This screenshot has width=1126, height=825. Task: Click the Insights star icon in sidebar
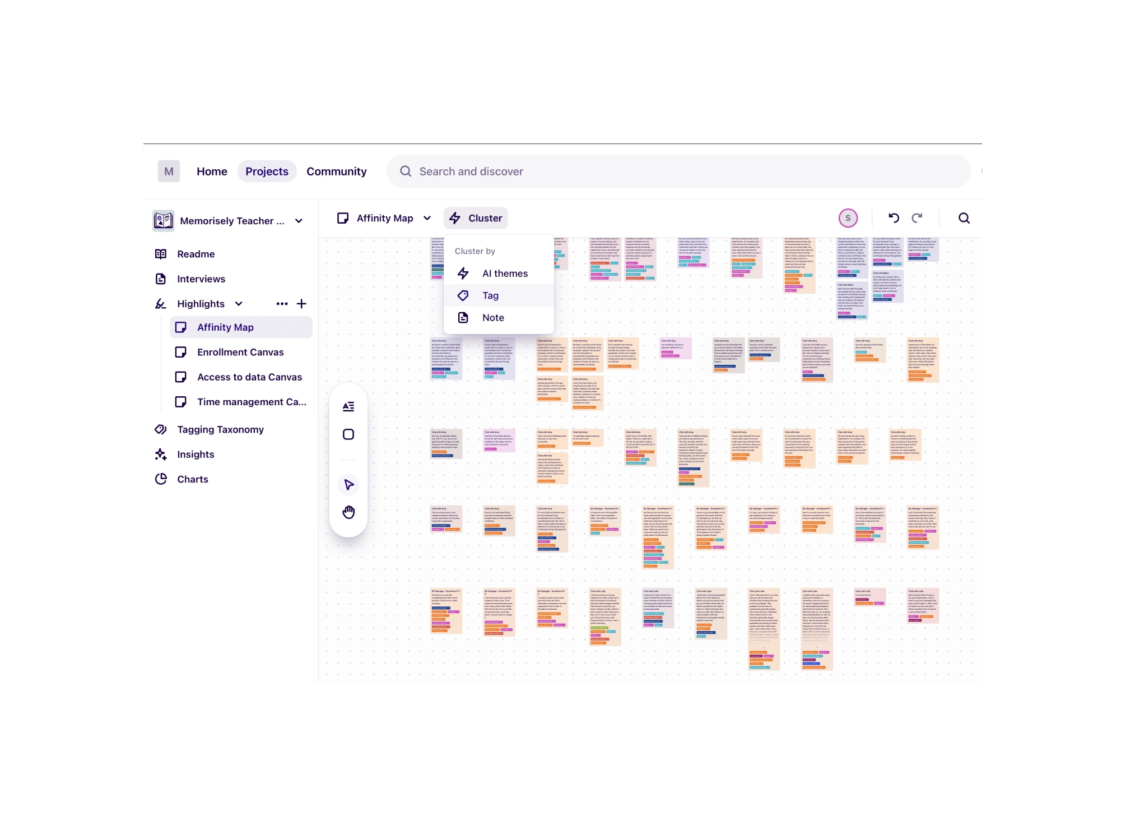pyautogui.click(x=161, y=454)
